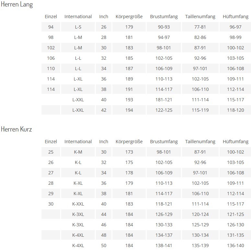Click Einzel size 25 in Herren Kurz

coord(51,152)
